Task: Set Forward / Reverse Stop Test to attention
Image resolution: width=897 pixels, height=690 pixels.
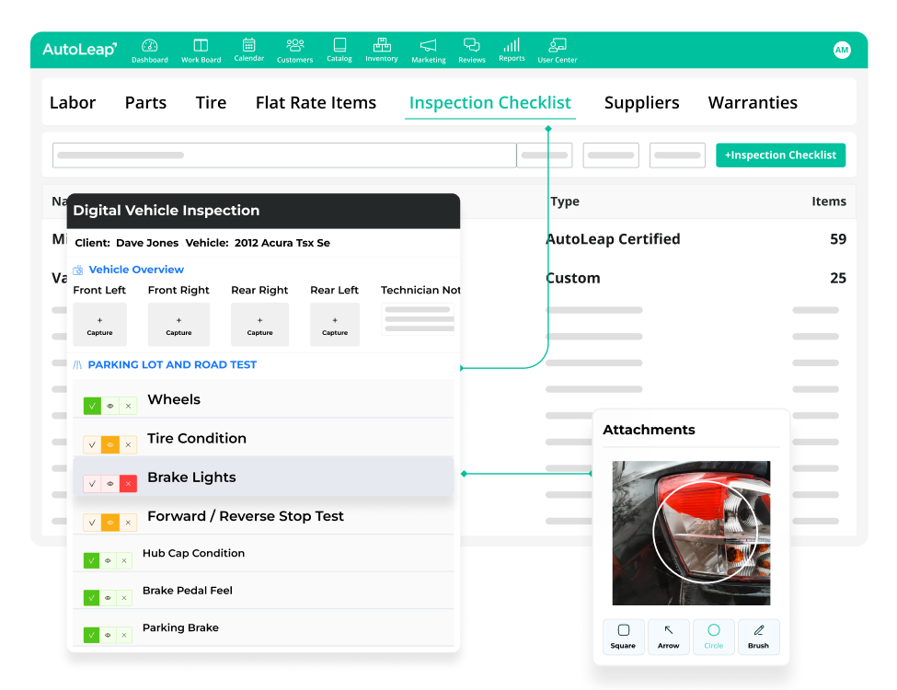Action: [110, 523]
